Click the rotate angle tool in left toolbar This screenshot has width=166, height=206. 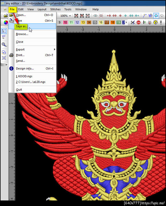(4, 52)
